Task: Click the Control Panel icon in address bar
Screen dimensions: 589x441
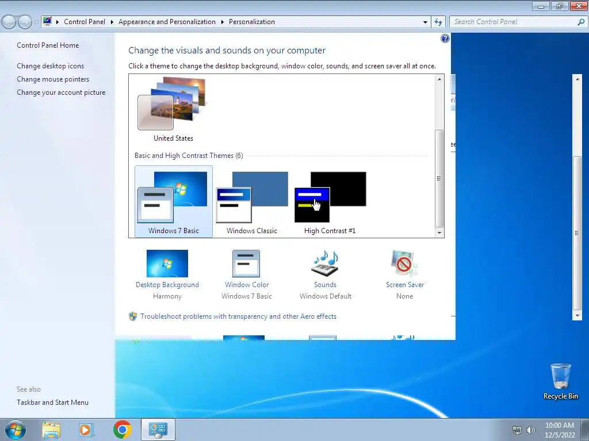Action: point(47,21)
